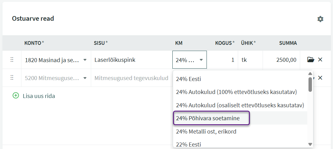Expand the 5200 Mitmesugused account dropdown
The width and height of the screenshot is (333, 149).
85,78
